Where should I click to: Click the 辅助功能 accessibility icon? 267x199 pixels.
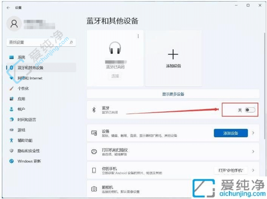tap(12, 140)
